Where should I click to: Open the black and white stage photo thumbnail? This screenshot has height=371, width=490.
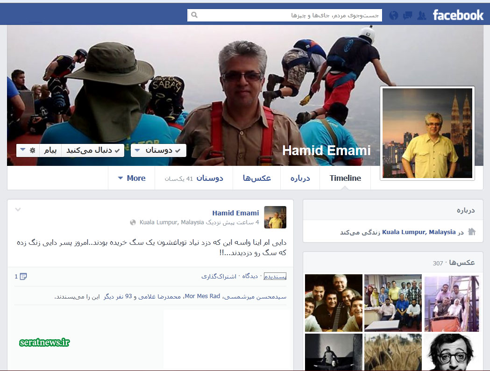[334, 352]
